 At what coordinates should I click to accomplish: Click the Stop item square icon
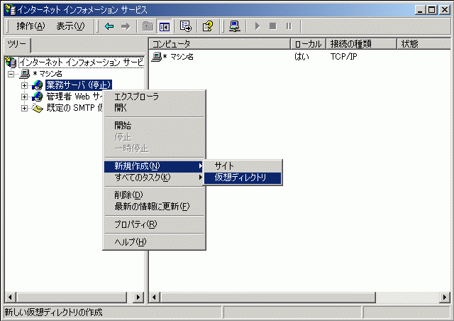pyautogui.click(x=272, y=26)
